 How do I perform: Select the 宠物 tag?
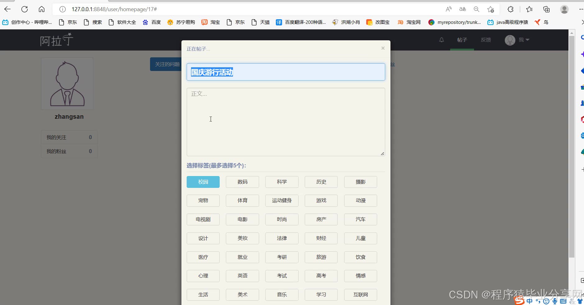click(203, 201)
